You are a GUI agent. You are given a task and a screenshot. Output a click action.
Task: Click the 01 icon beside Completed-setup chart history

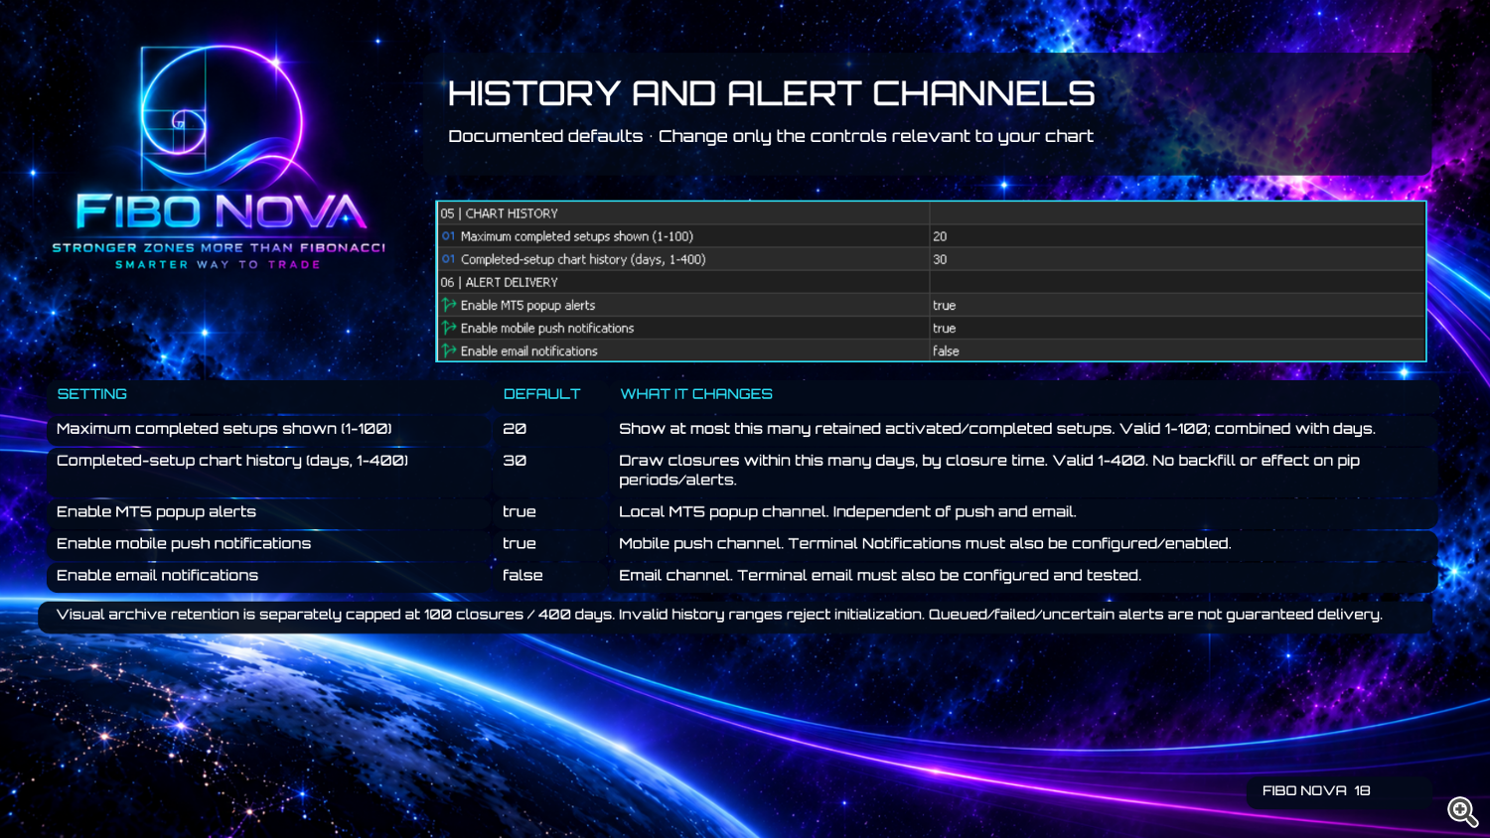(449, 259)
